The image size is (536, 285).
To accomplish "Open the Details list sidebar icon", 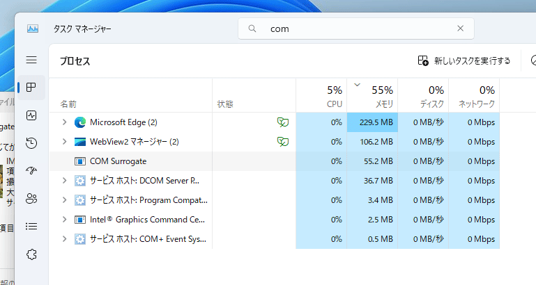I will coord(31,227).
